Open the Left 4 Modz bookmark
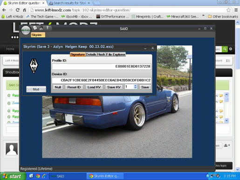240x180 pixels. click(13, 16)
